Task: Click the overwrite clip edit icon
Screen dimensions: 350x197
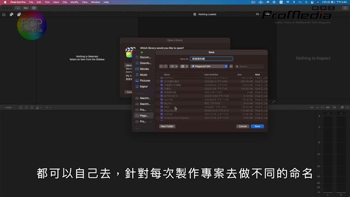Action: pos(38,108)
